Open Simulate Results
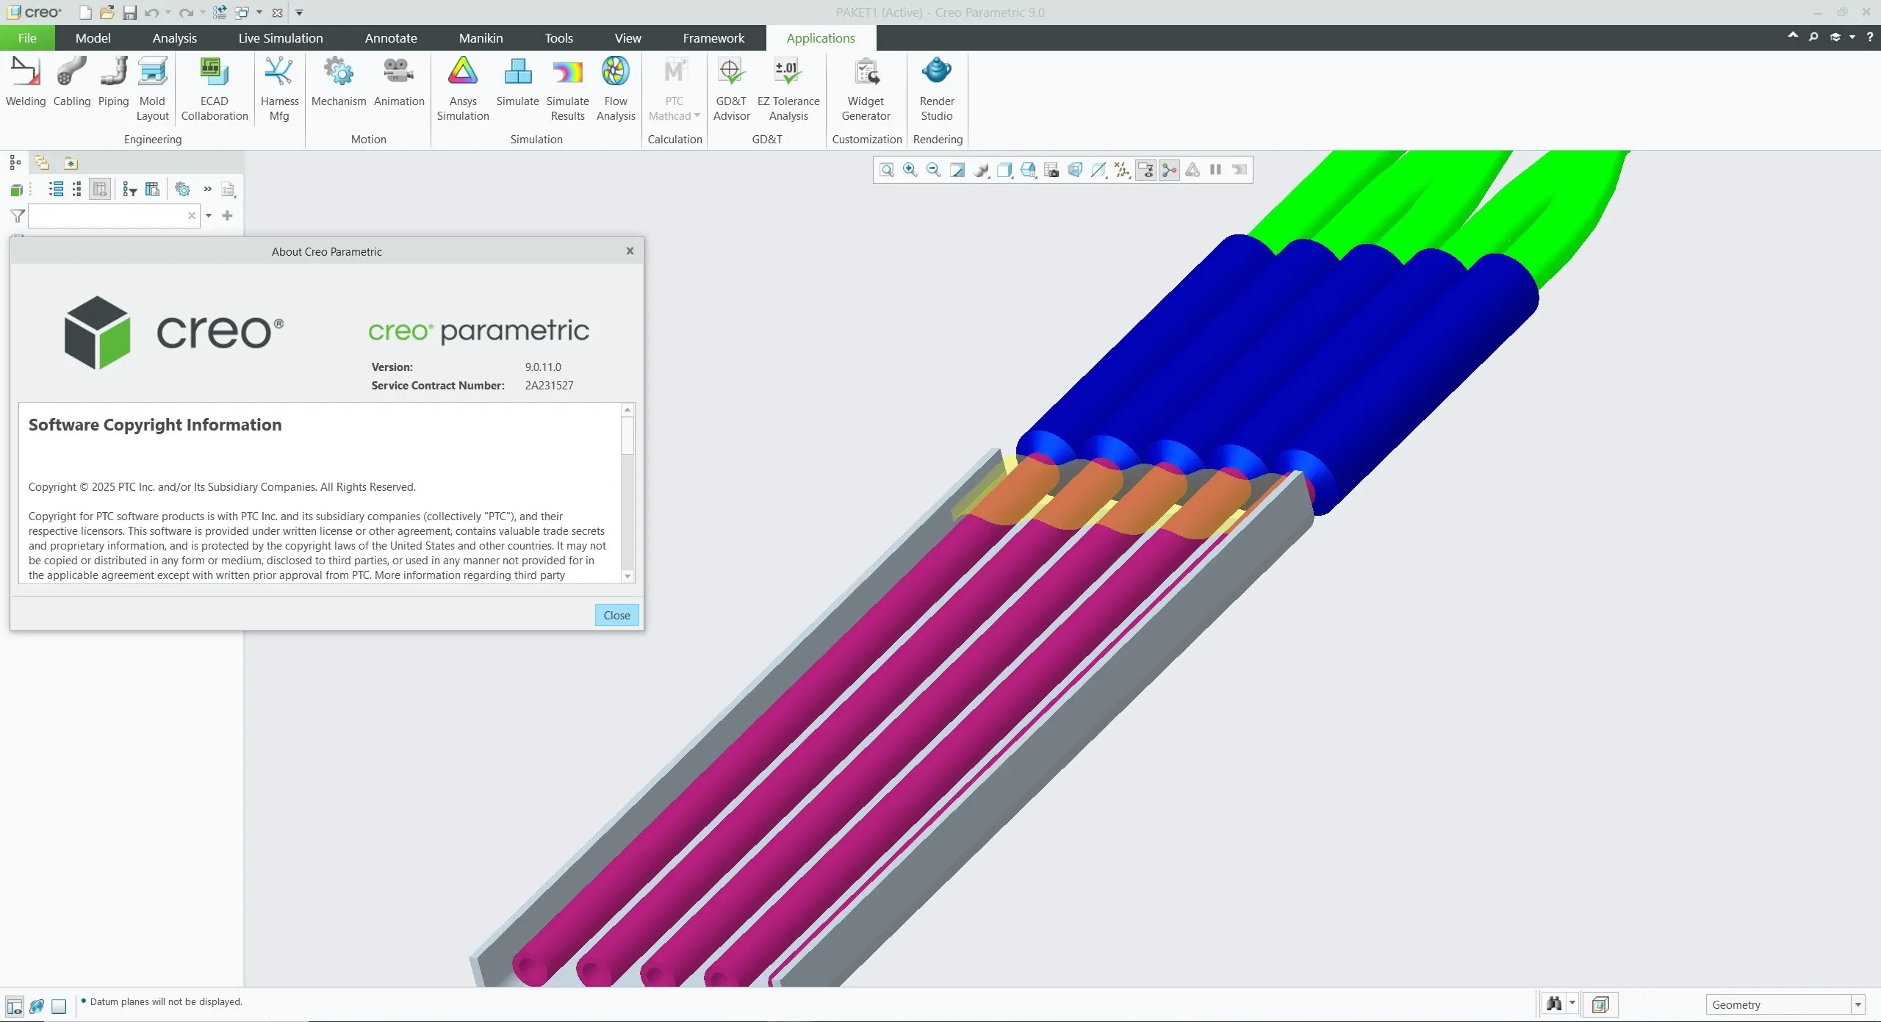 click(x=567, y=89)
